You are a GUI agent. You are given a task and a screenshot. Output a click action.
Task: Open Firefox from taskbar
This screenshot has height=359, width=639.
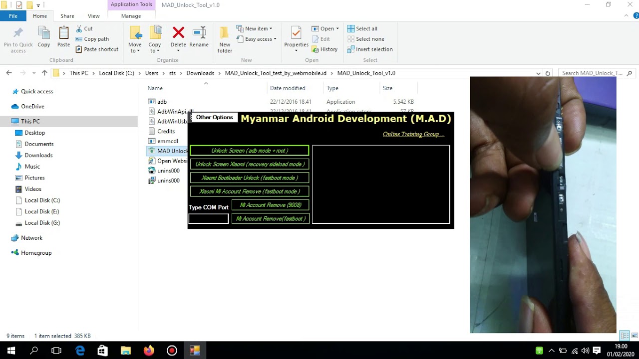tap(149, 351)
